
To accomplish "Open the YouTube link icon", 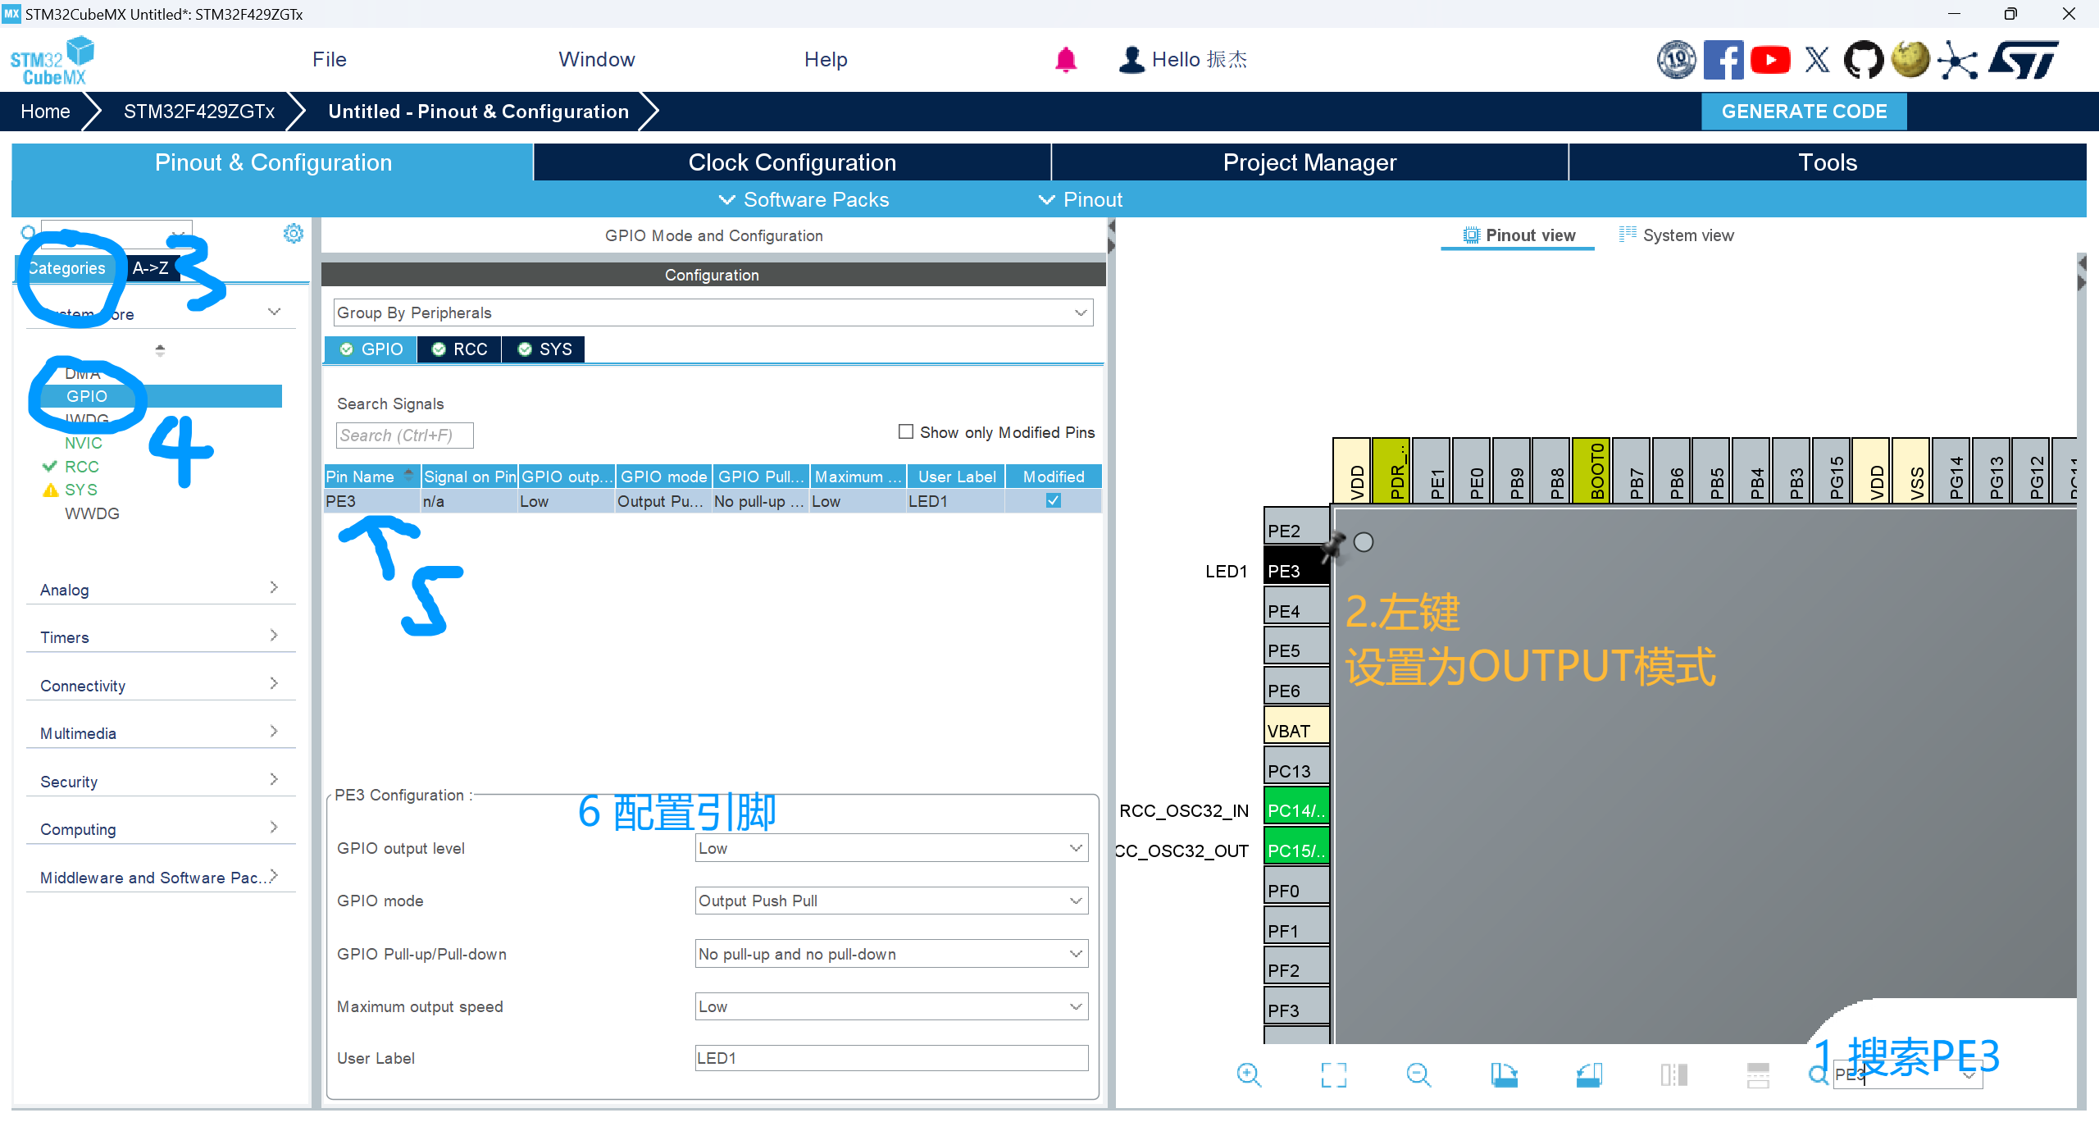I will 1770,60.
